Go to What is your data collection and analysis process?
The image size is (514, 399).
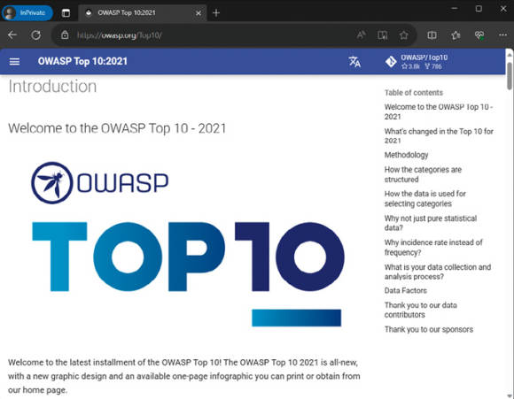[x=438, y=272]
